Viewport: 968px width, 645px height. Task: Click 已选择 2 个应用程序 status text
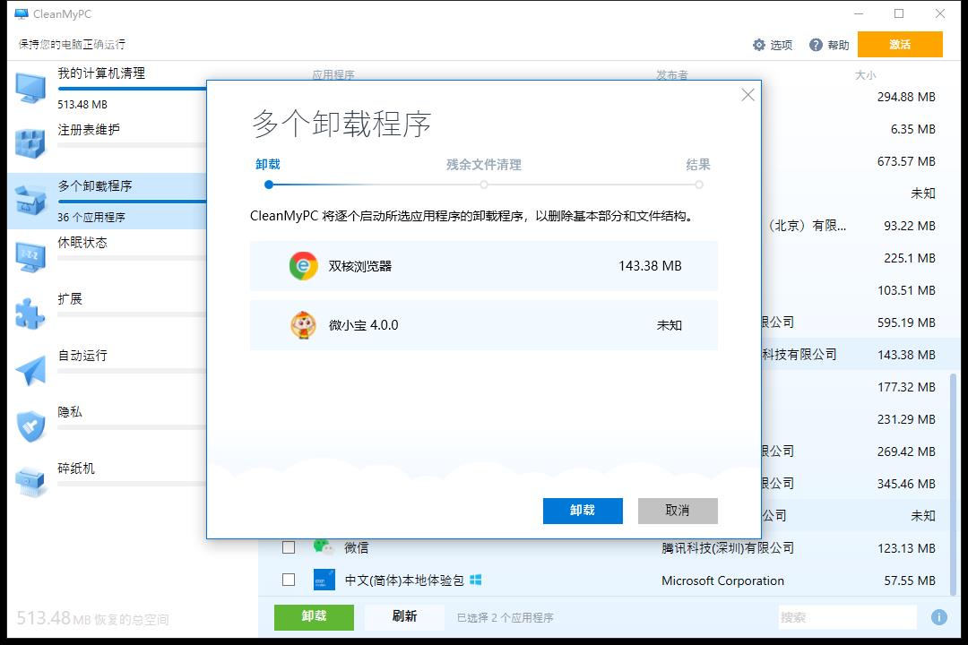coord(506,617)
